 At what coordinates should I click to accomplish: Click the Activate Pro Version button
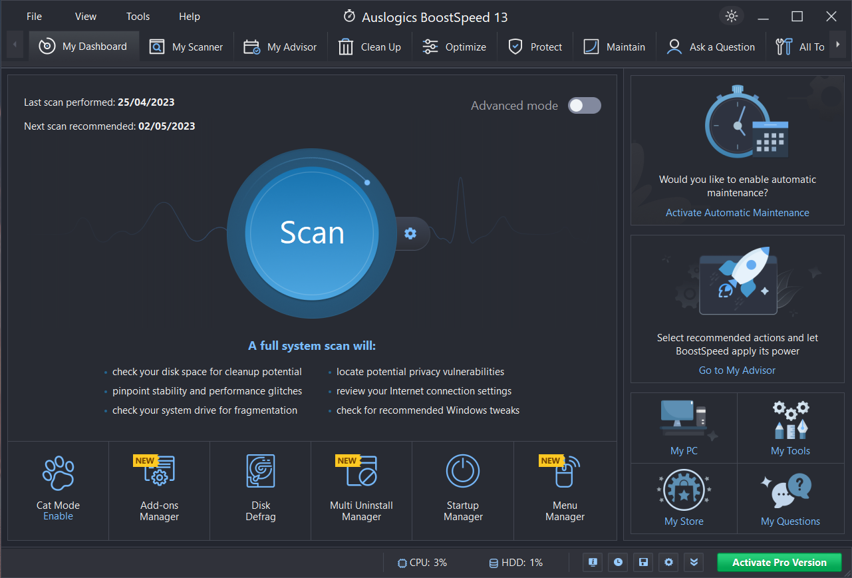coord(779,563)
